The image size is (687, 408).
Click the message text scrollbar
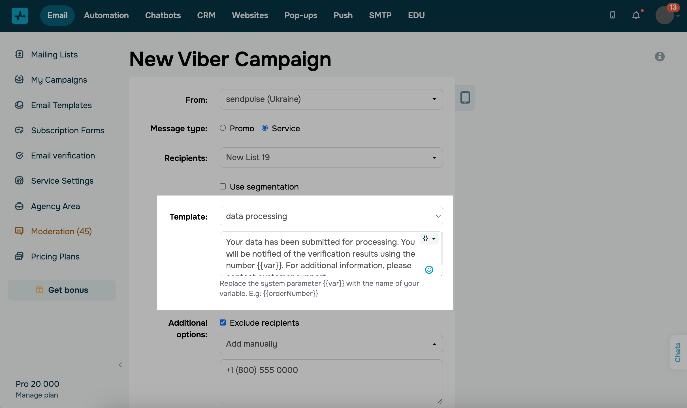(x=441, y=249)
